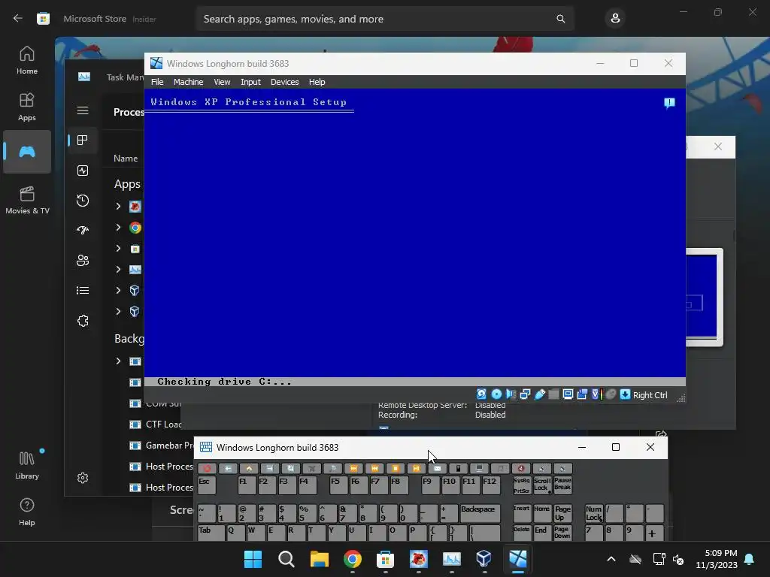Select Task Manager Processes page icon

tap(83, 140)
